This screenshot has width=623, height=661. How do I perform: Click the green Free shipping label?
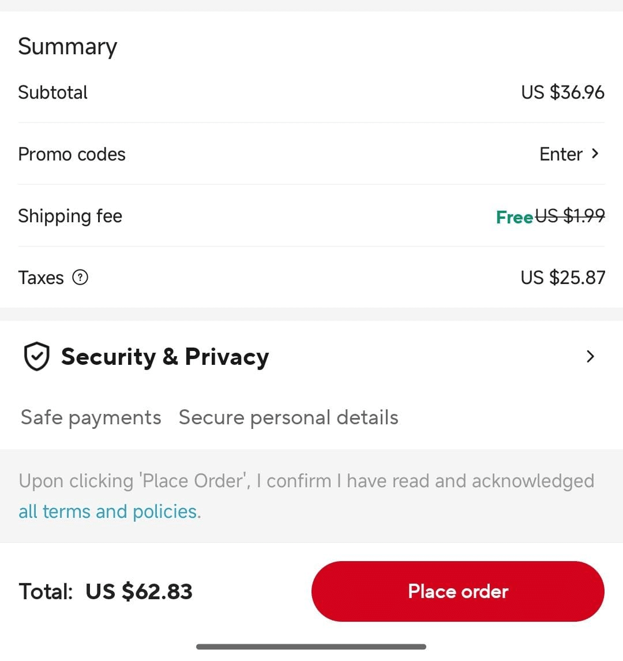click(514, 216)
